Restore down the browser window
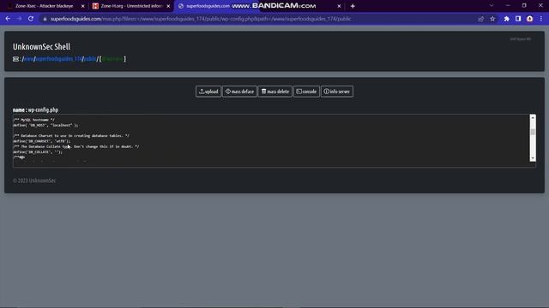Image resolution: width=549 pixels, height=308 pixels. 524,6
